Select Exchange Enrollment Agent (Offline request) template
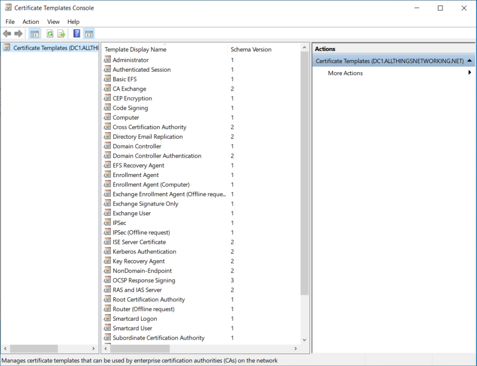Image resolution: width=477 pixels, height=366 pixels. pos(170,194)
